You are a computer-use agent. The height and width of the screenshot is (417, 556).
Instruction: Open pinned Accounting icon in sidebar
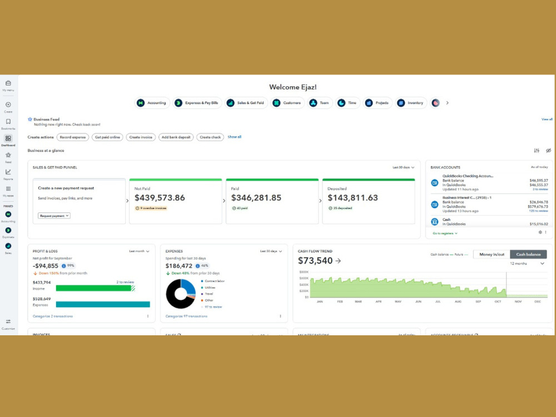click(8, 214)
